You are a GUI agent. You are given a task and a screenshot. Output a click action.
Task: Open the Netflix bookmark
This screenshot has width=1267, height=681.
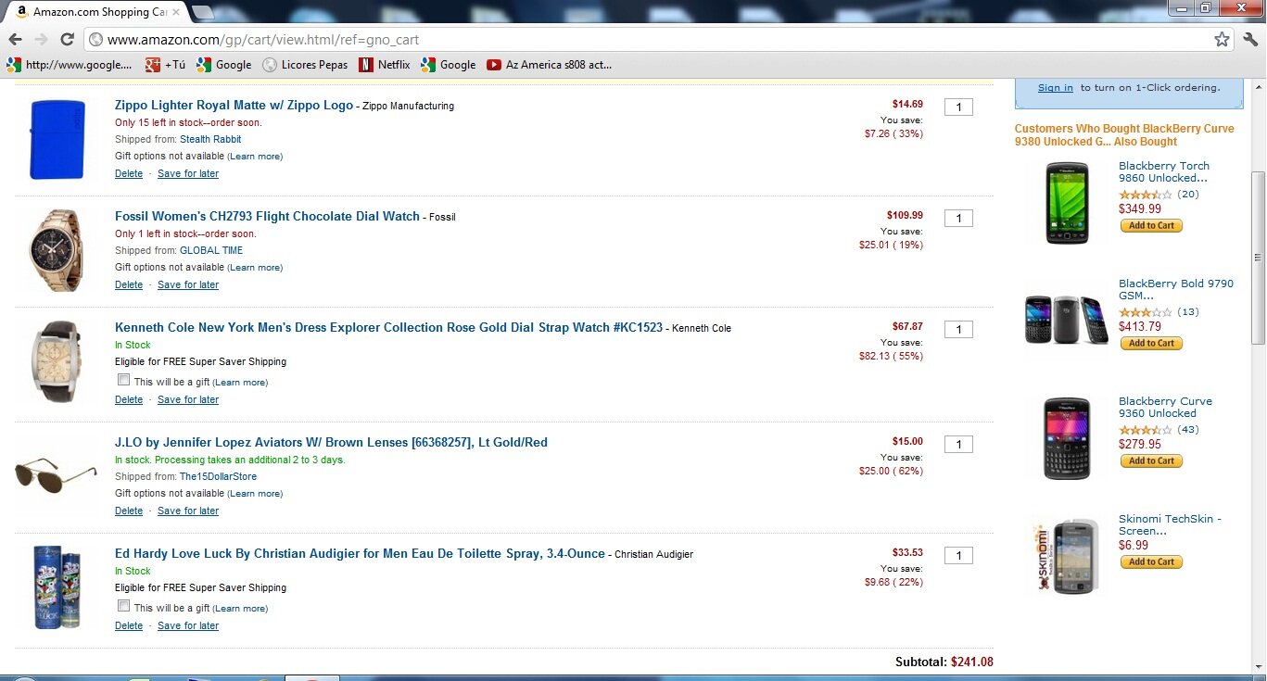pos(385,65)
